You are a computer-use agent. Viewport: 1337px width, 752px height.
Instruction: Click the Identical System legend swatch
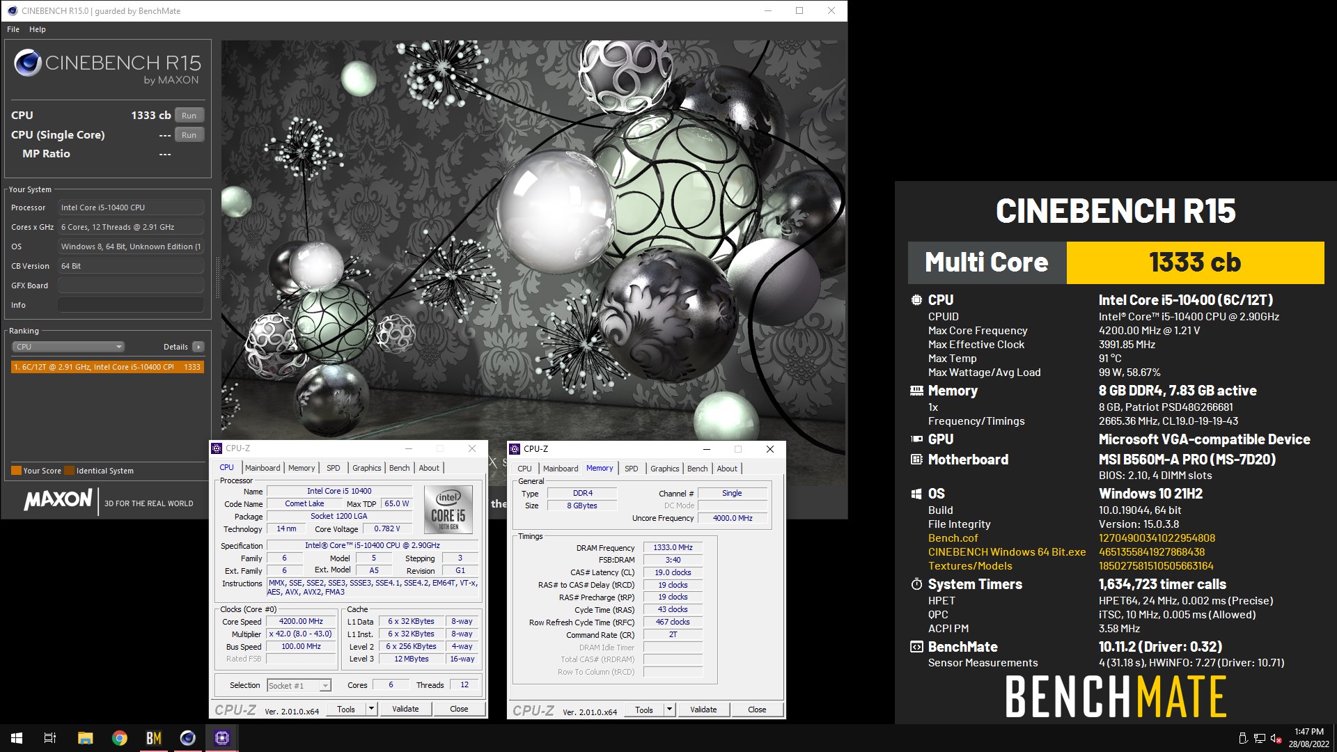click(x=69, y=471)
